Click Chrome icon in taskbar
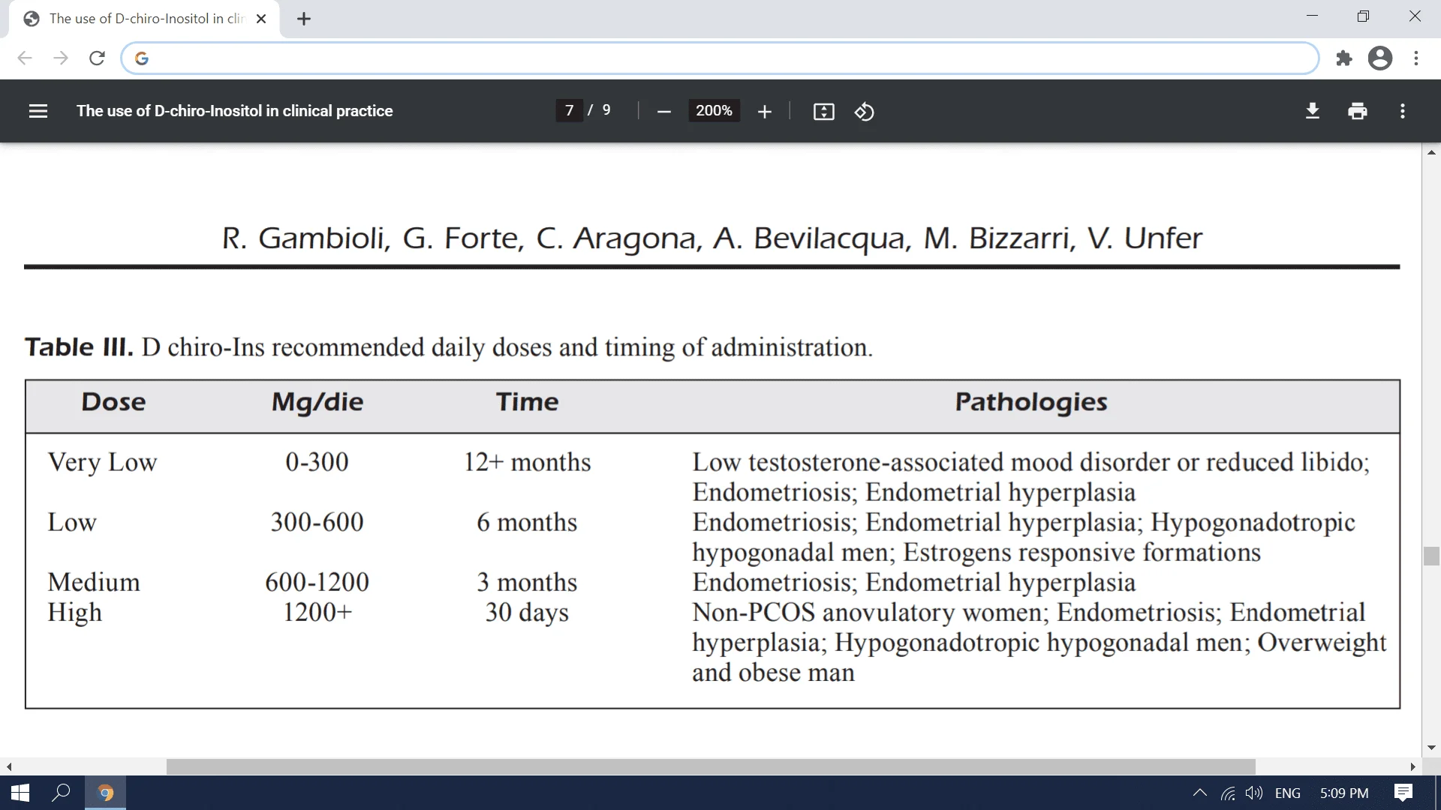This screenshot has height=810, width=1441. (x=105, y=793)
